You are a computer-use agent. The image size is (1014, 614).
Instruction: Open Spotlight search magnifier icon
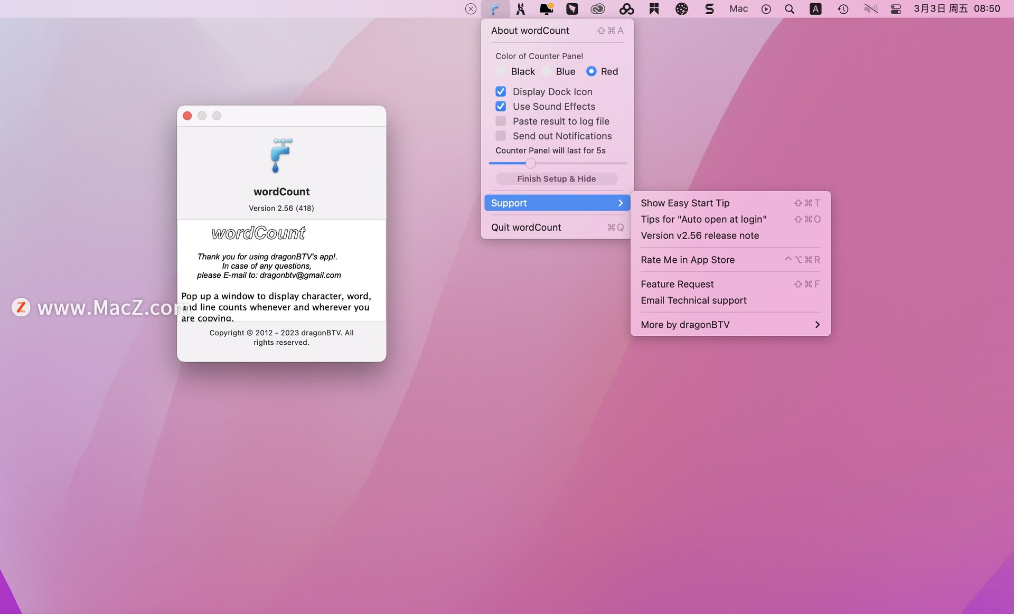(x=790, y=9)
